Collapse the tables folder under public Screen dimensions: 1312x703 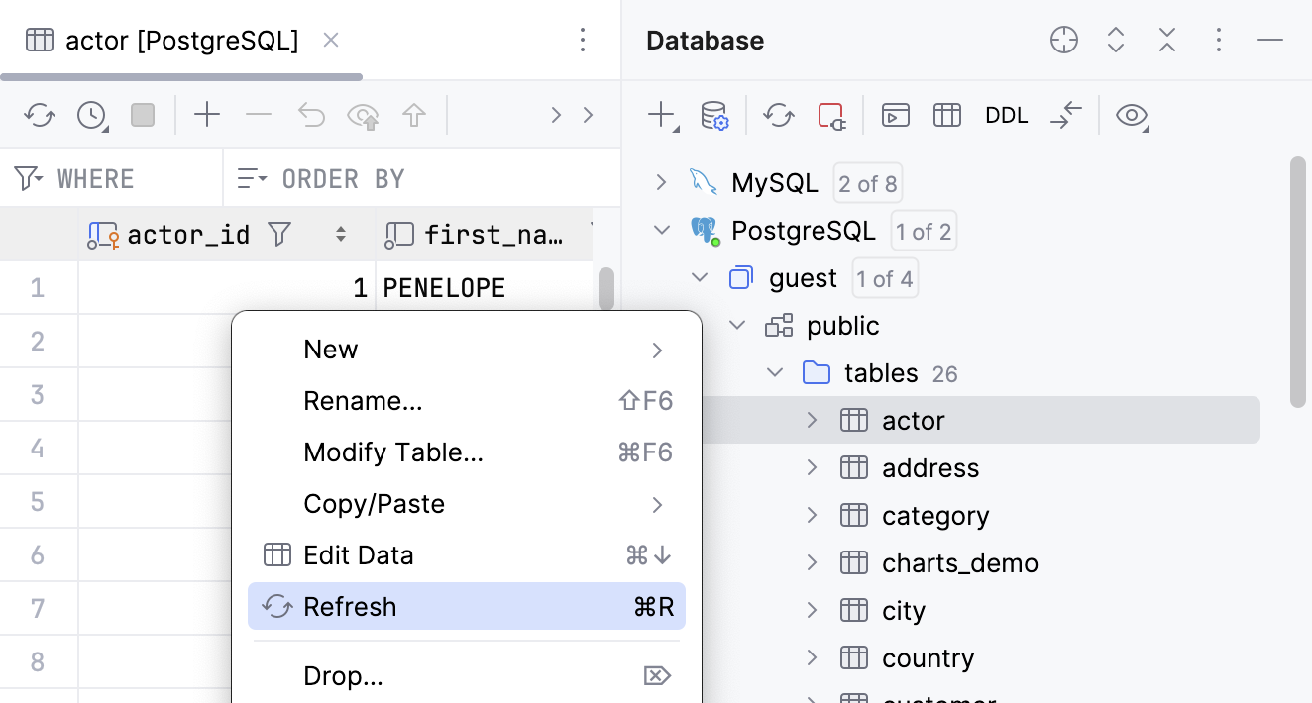tap(775, 373)
